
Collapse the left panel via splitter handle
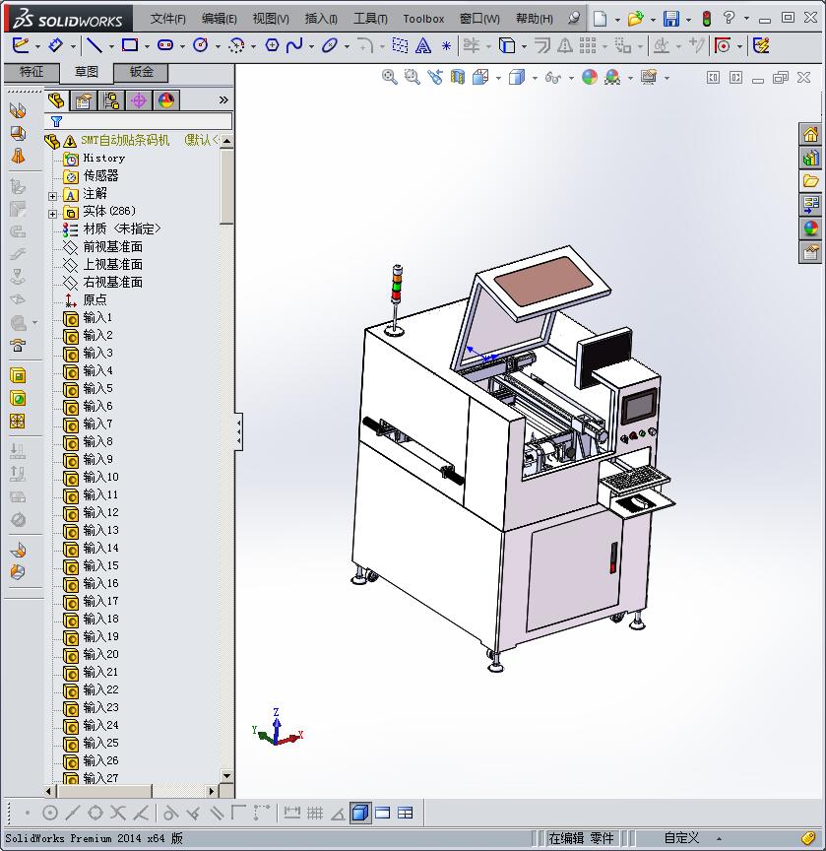tap(238, 431)
